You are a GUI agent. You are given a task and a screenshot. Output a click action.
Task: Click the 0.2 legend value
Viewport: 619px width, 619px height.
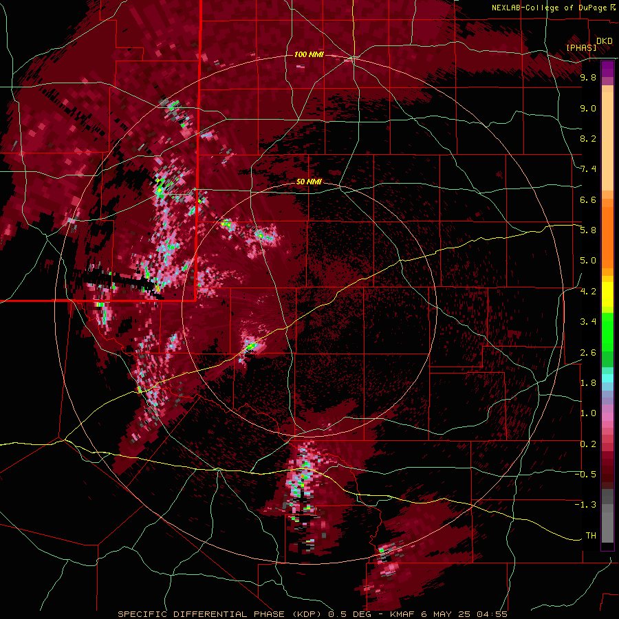click(588, 444)
